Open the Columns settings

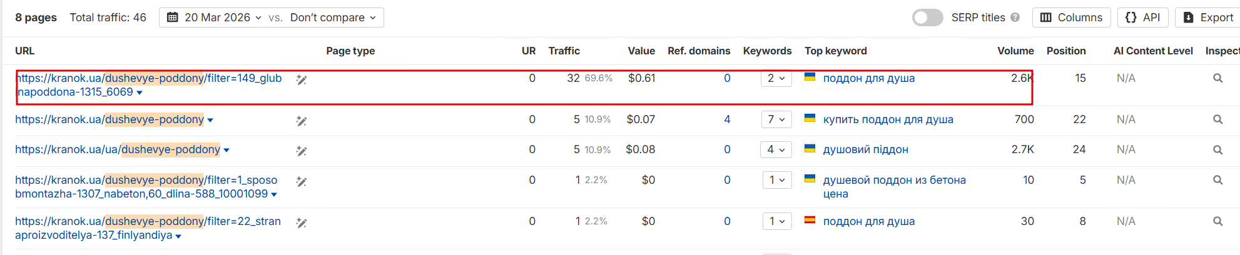click(1071, 17)
